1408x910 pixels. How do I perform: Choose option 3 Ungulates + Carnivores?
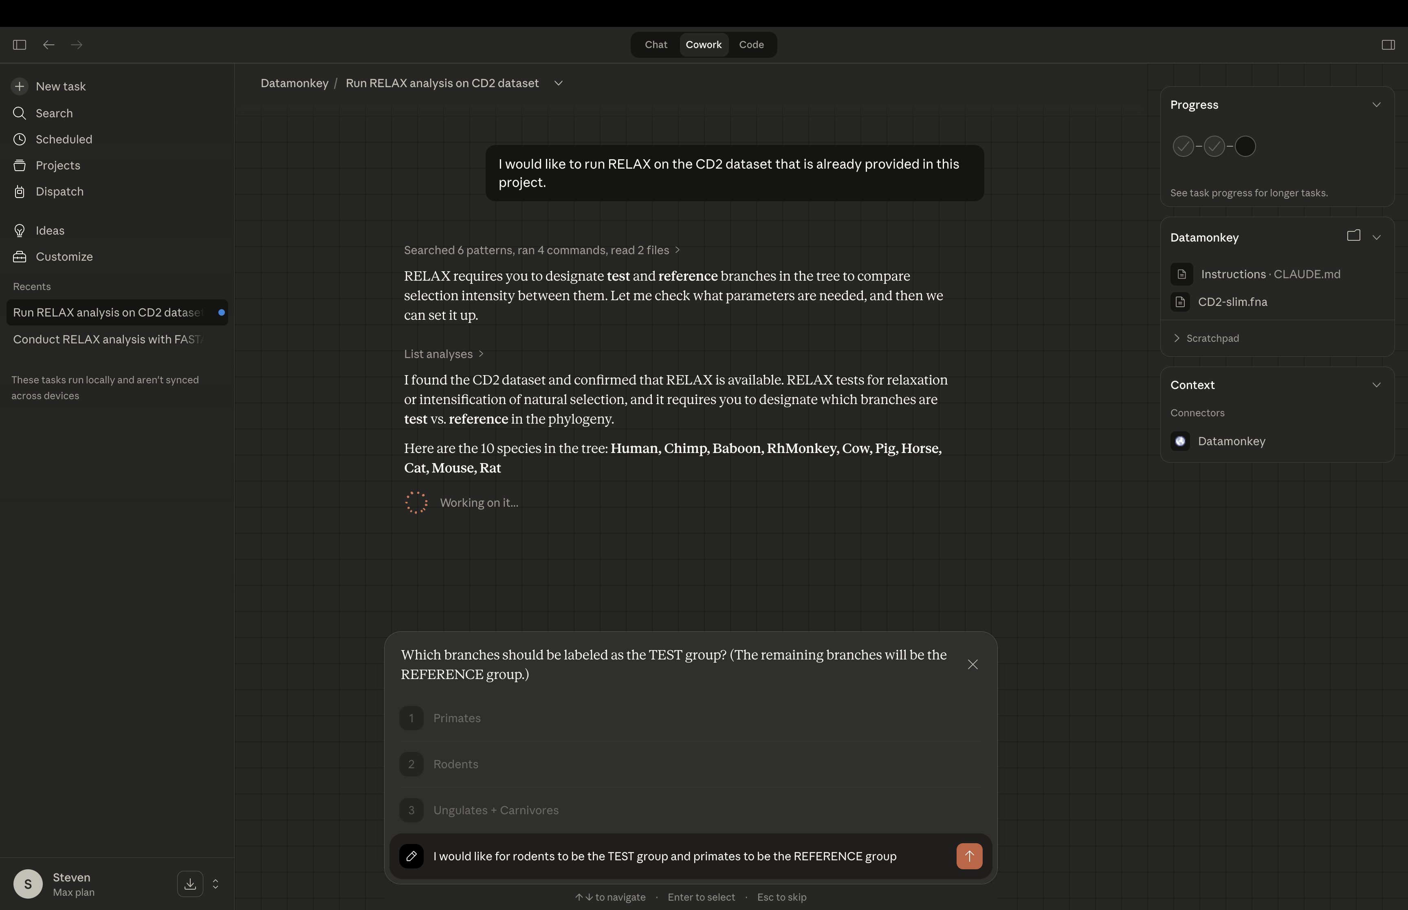(496, 811)
